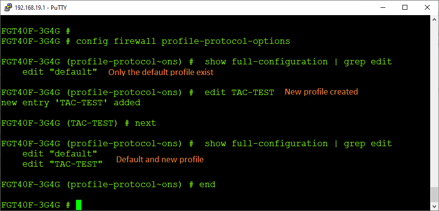Close the PuTTY session window
Viewport: 439px width, 211px height.
pyautogui.click(x=427, y=7)
